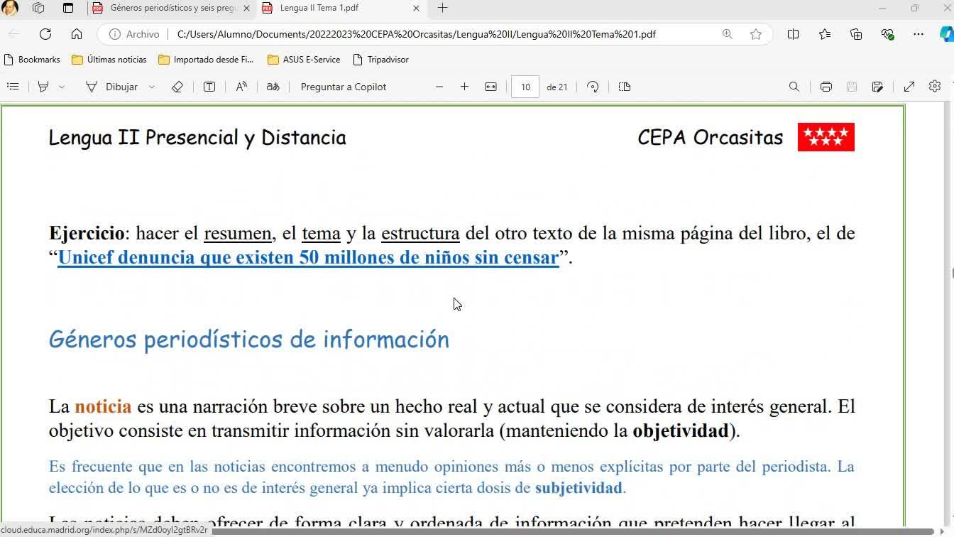The width and height of the screenshot is (954, 537).
Task: Enter full screen PDF view
Action: pyautogui.click(x=909, y=87)
